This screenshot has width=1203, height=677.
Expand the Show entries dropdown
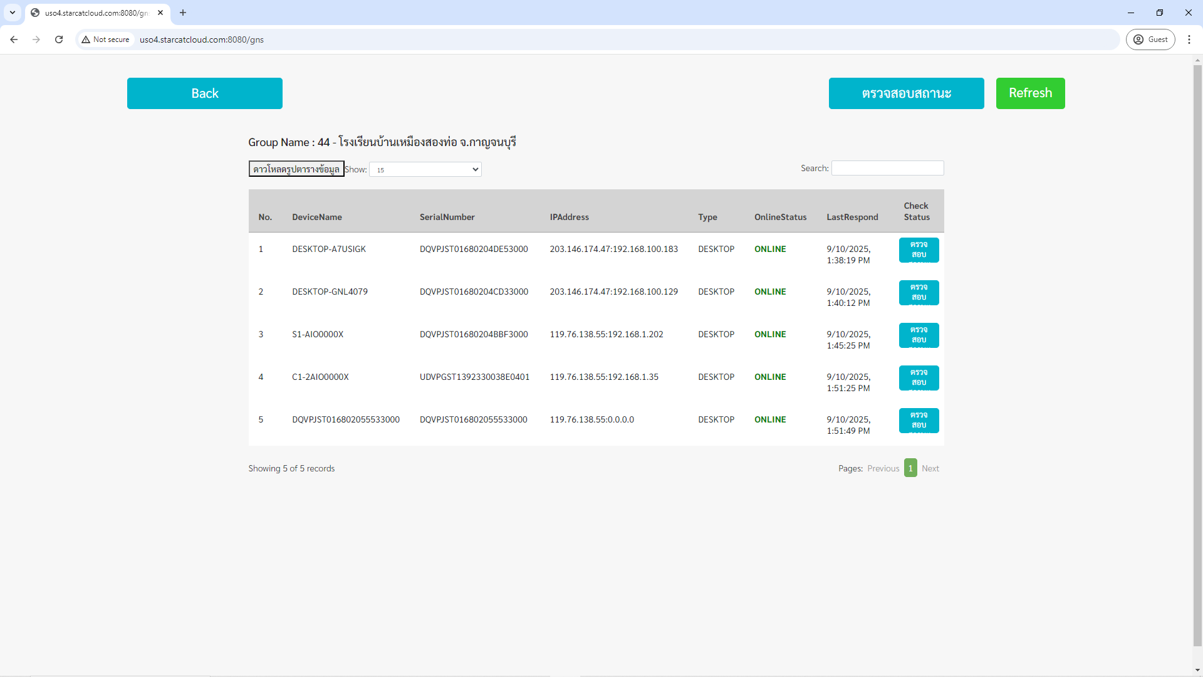pyautogui.click(x=425, y=169)
